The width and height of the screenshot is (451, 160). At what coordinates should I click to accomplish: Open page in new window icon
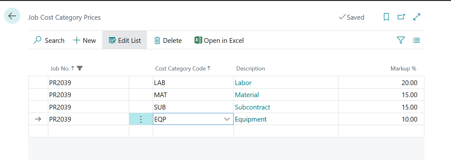(x=401, y=17)
